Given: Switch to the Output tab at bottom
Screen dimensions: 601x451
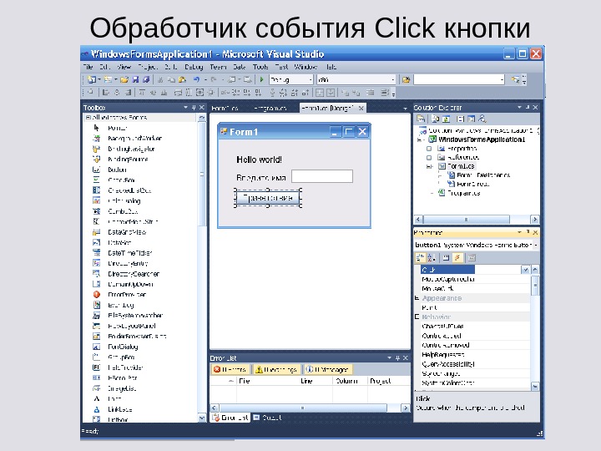Looking at the screenshot, I should coord(268,418).
